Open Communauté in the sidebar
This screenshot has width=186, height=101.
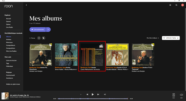click(11, 75)
